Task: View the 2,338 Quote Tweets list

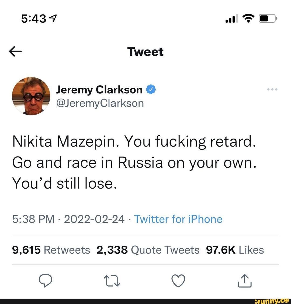Action: [x=148, y=250]
